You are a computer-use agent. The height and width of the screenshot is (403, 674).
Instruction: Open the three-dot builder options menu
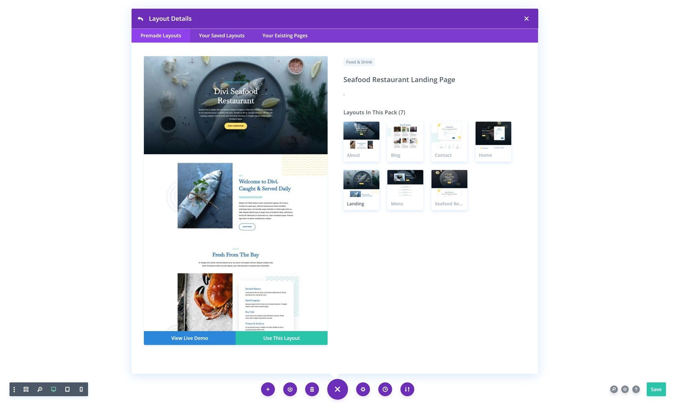point(14,390)
